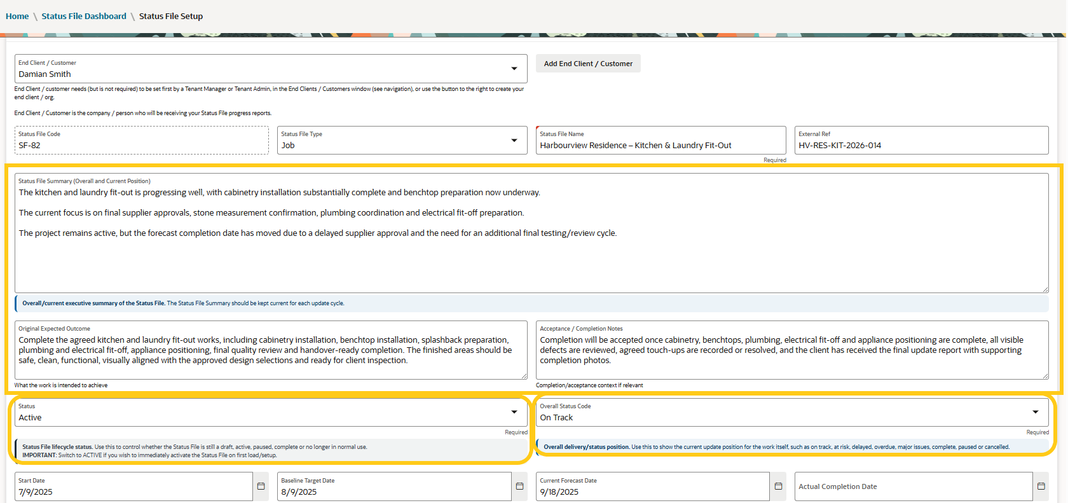Image resolution: width=1068 pixels, height=503 pixels.
Task: Grab Status File Summary resize handle
Action: coord(1044,289)
